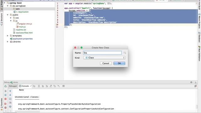
Task: Click the app.controller code line
Action: tap(89, 8)
